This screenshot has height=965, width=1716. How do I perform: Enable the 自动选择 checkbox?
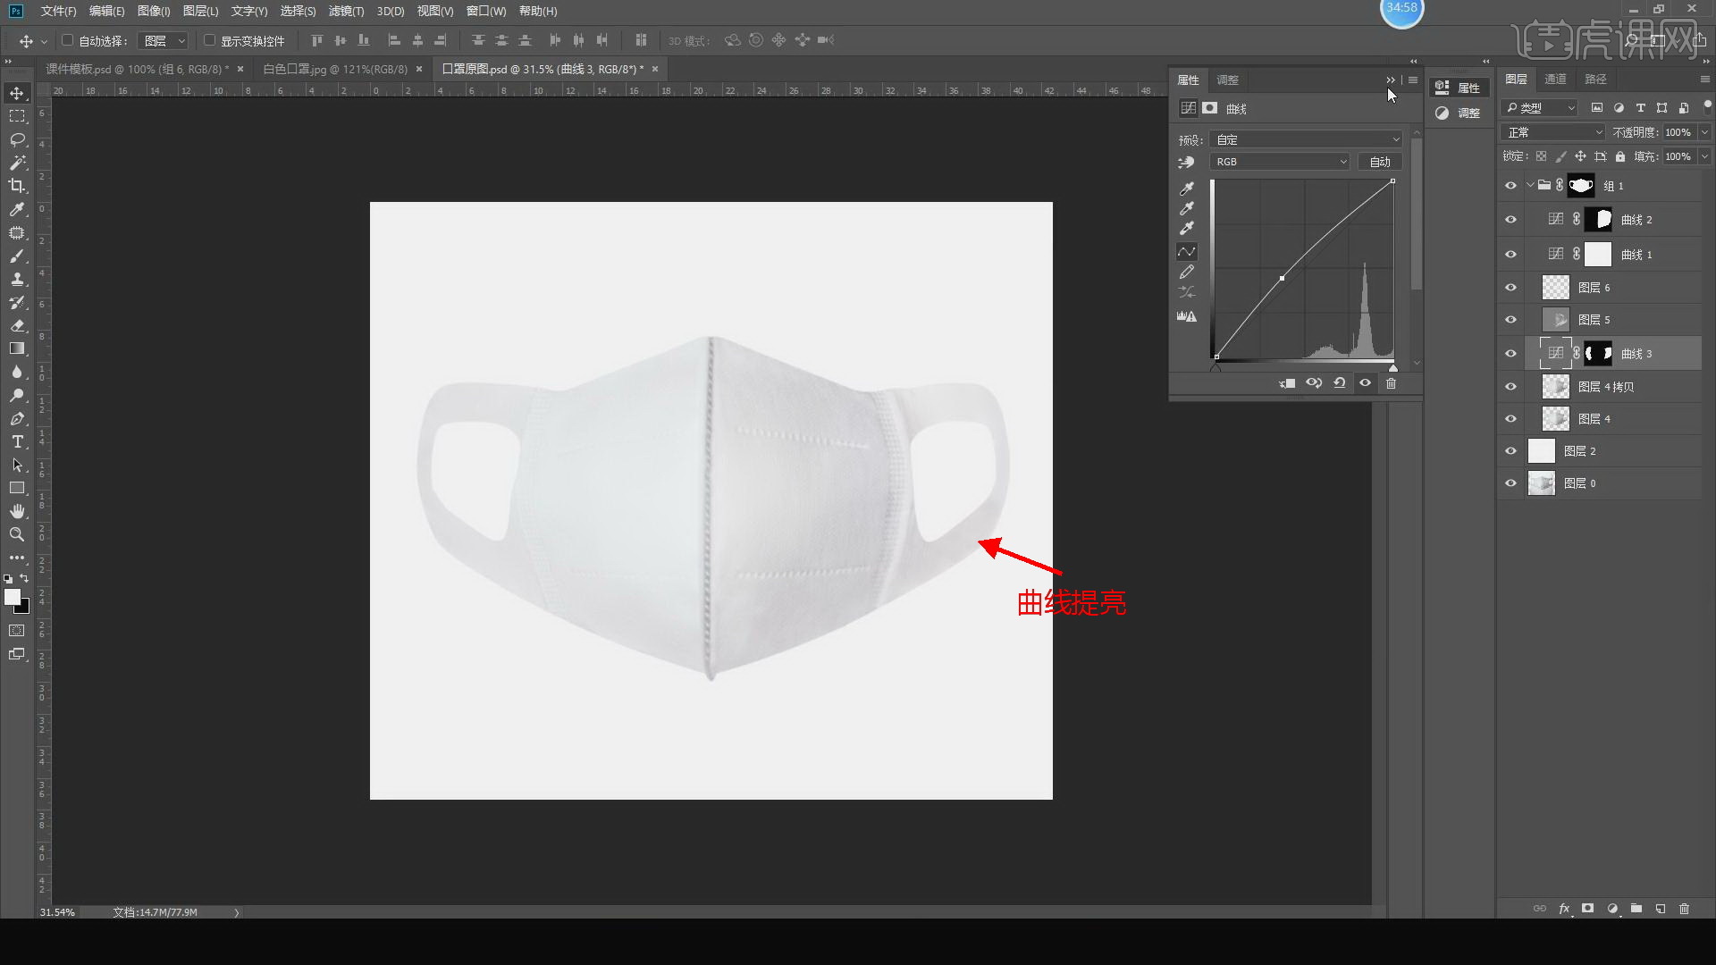pyautogui.click(x=67, y=40)
